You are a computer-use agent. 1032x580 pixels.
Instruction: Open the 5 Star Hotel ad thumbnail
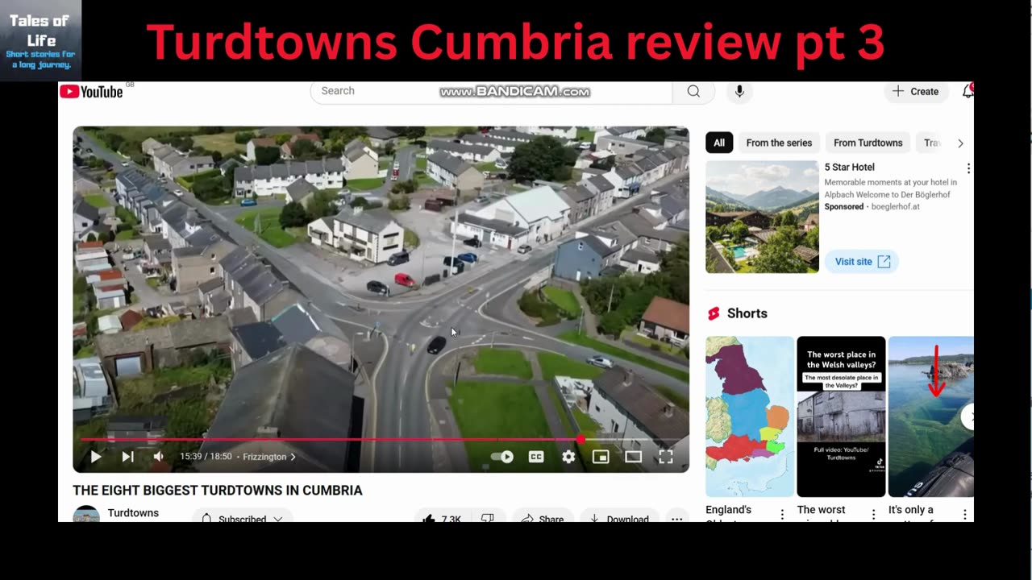(x=762, y=217)
